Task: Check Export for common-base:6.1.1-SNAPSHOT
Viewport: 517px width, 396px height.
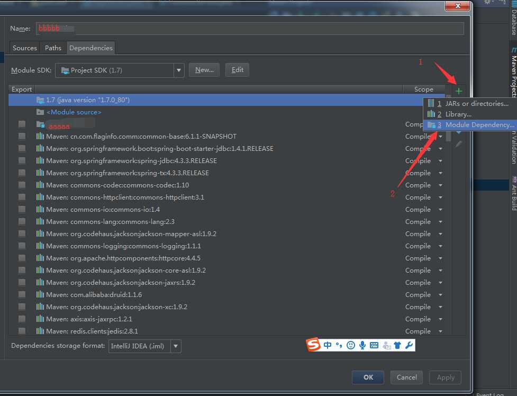Action: (22, 136)
